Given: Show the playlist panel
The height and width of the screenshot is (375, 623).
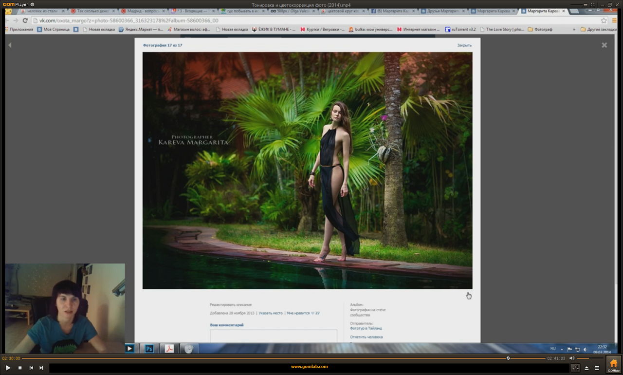Looking at the screenshot, I should tap(597, 368).
